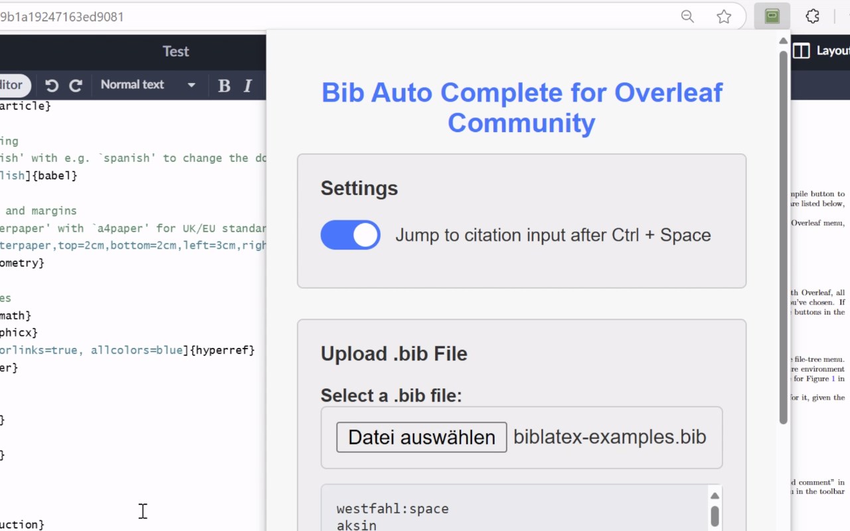This screenshot has height=531, width=850.
Task: Click the popup scrollbar up arrow
Action: tap(783, 41)
